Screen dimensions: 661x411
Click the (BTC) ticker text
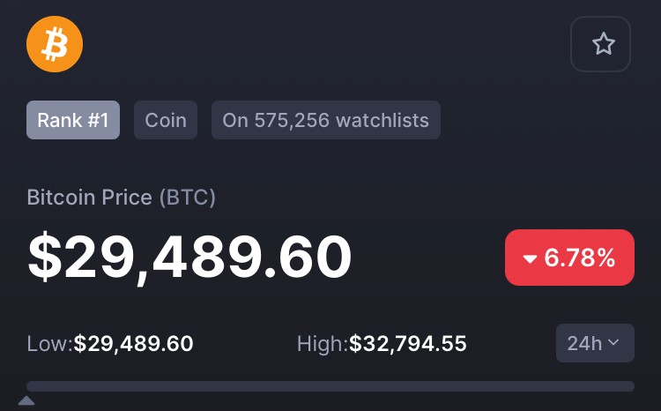coord(188,197)
